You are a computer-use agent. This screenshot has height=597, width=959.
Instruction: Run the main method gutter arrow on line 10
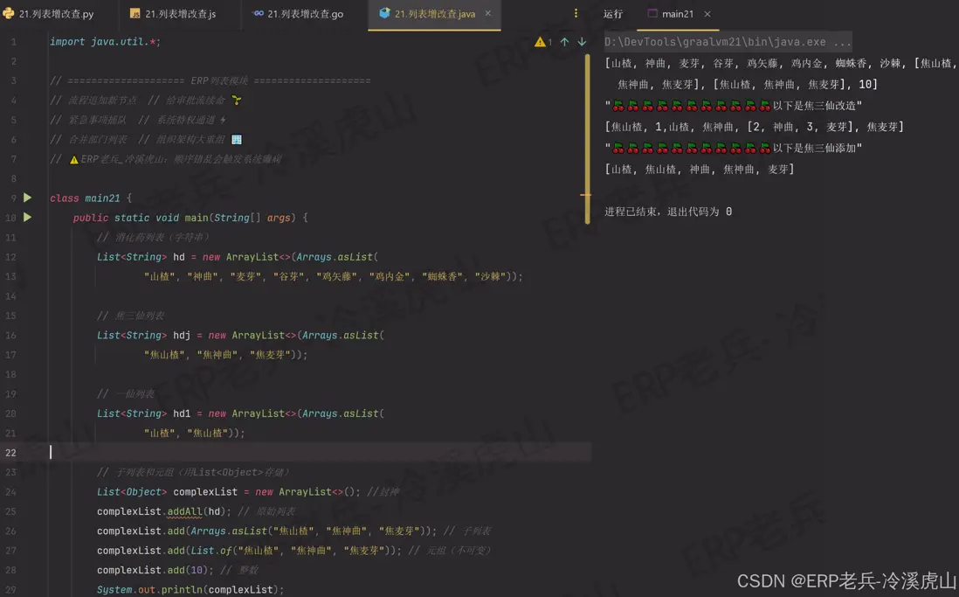click(x=26, y=218)
